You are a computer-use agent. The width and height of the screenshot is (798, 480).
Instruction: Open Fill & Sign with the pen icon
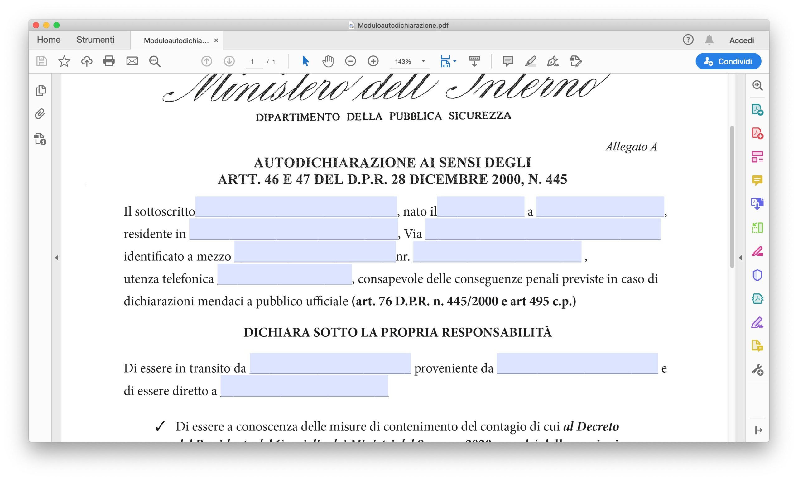[552, 61]
